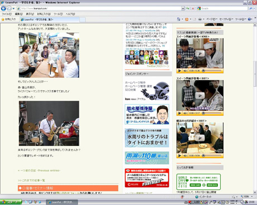The image size is (257, 205).
Task: Mute the second BBT video volume icon
Action: click(x=185, y=113)
